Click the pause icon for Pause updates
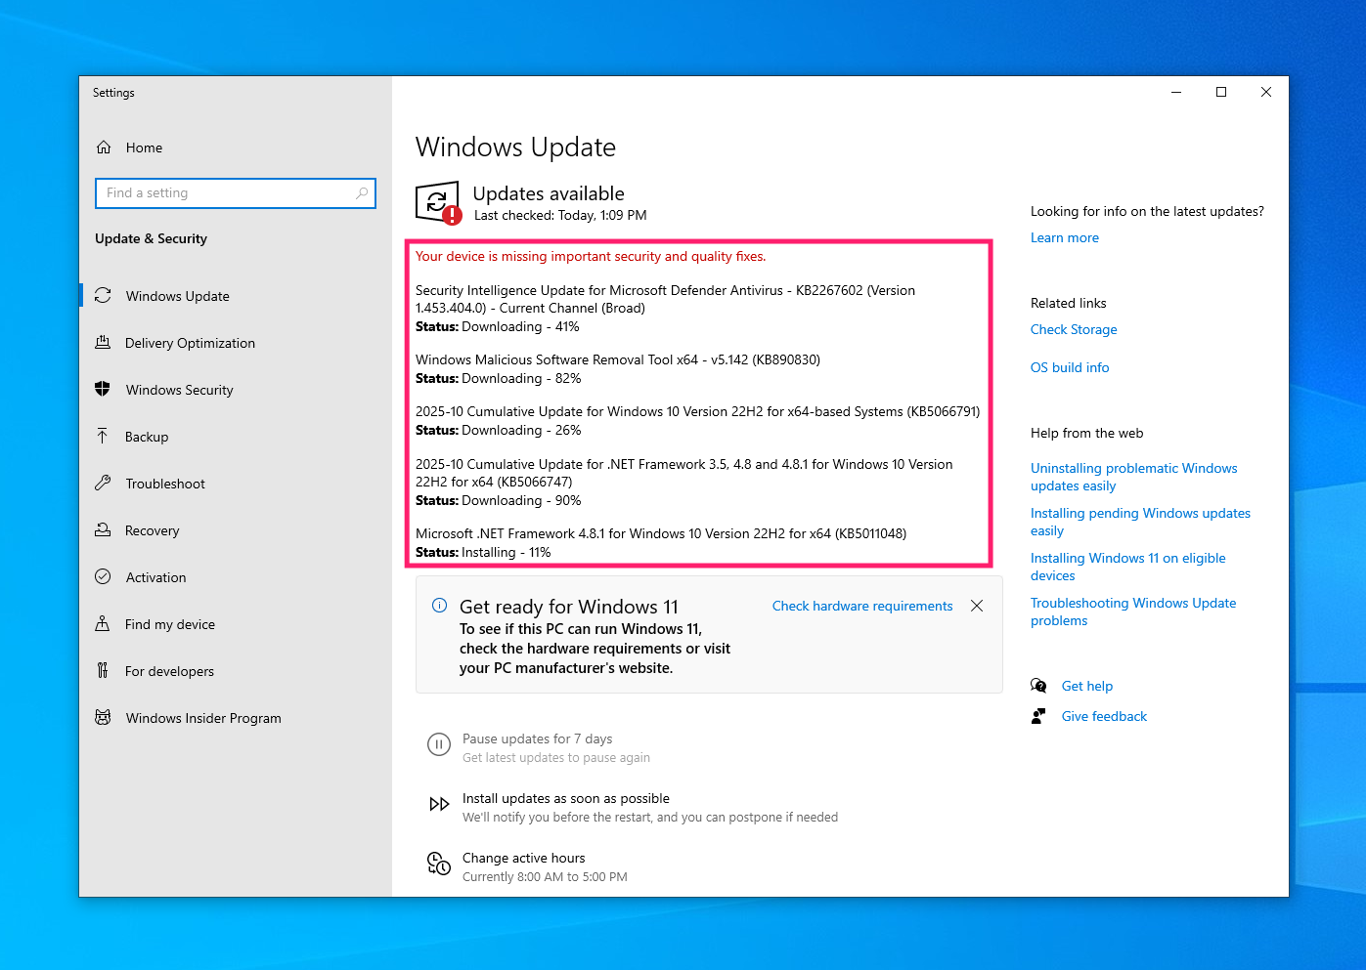Screen dimensions: 1366x970 tap(439, 744)
